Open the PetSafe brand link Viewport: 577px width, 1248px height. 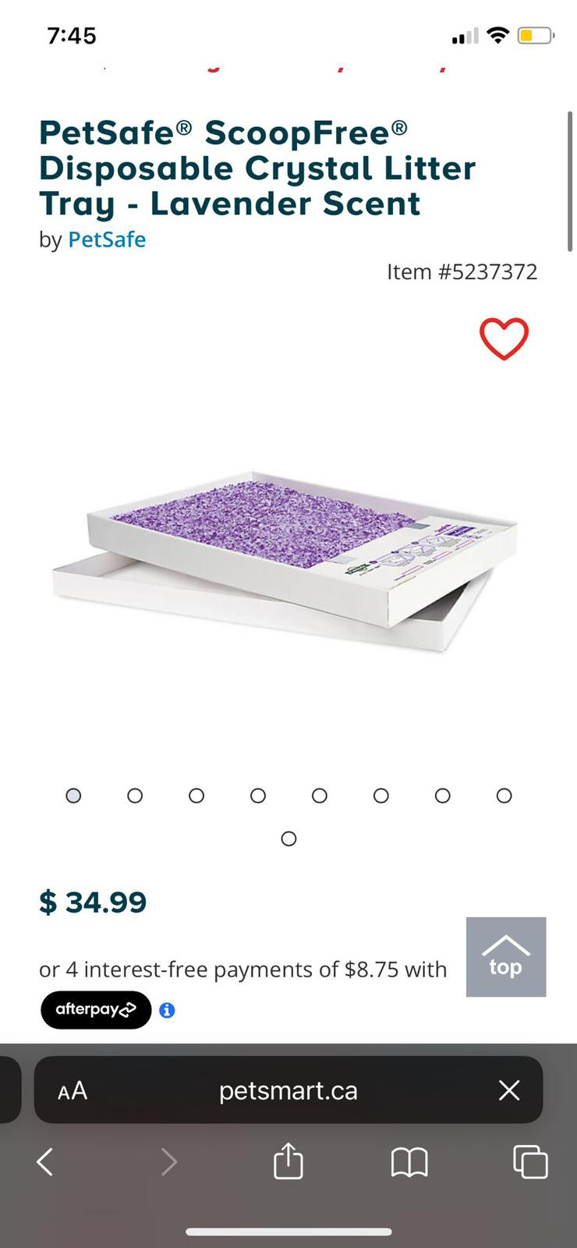click(x=107, y=239)
